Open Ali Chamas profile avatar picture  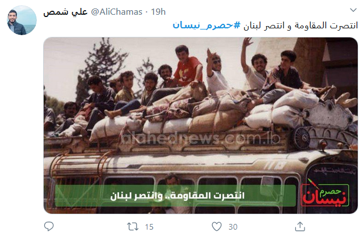[22, 20]
